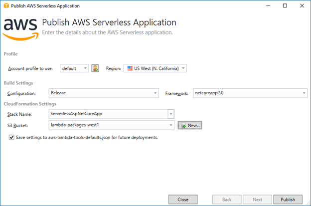The width and height of the screenshot is (311, 206).
Task: Minimize the Publish dialog window
Action: (x=268, y=5)
